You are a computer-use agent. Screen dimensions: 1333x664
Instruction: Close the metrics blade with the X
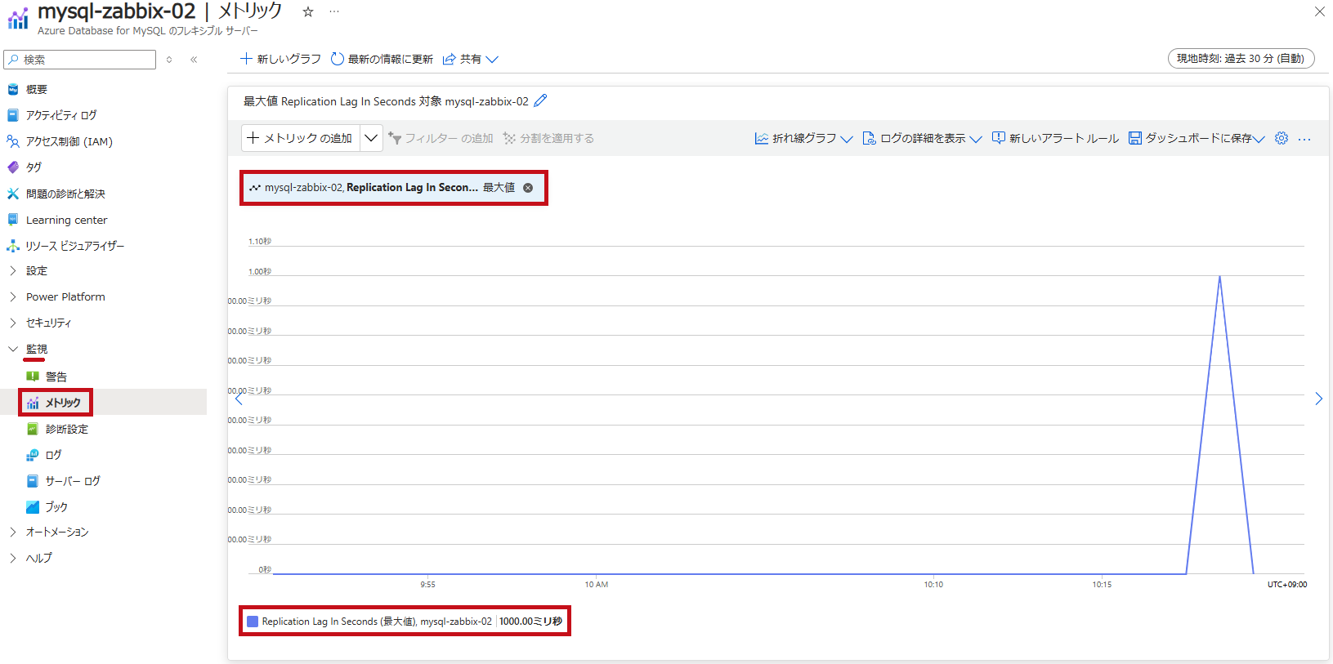click(1319, 11)
